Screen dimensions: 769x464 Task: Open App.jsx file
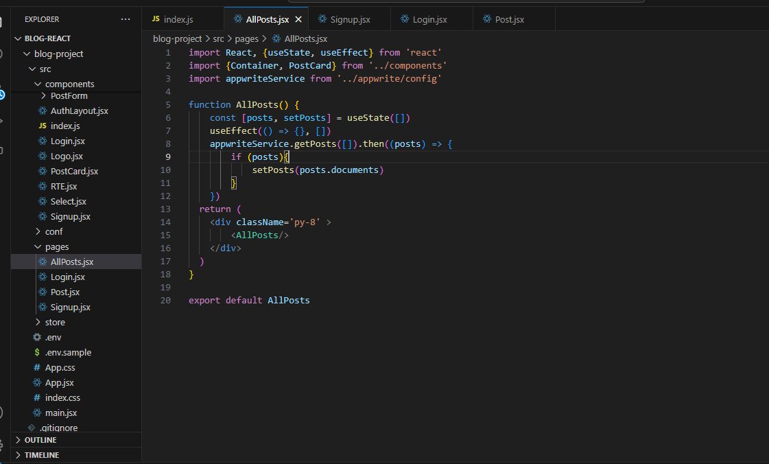(x=76, y=382)
